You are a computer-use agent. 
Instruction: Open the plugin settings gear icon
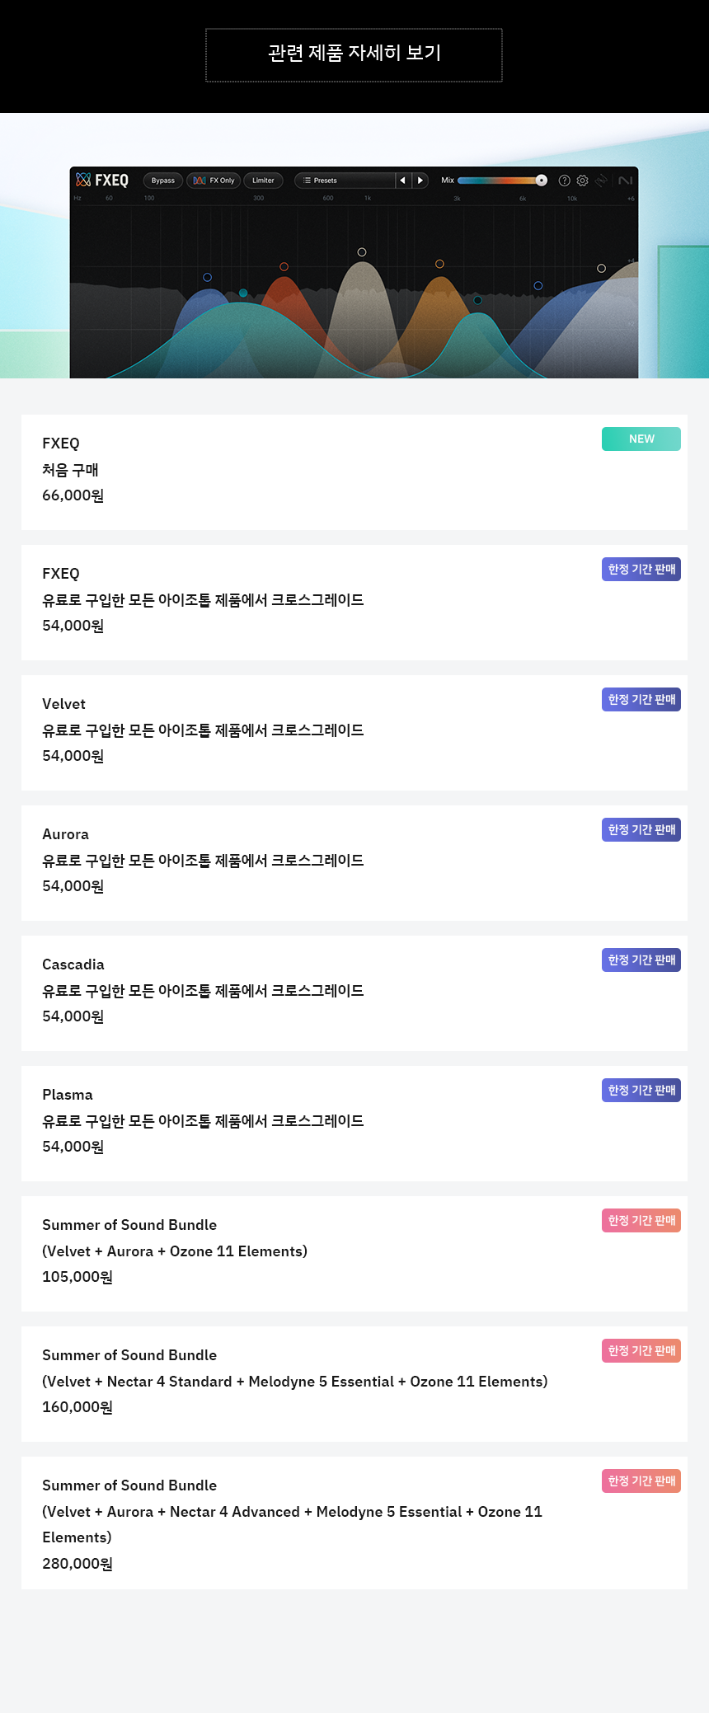click(582, 181)
